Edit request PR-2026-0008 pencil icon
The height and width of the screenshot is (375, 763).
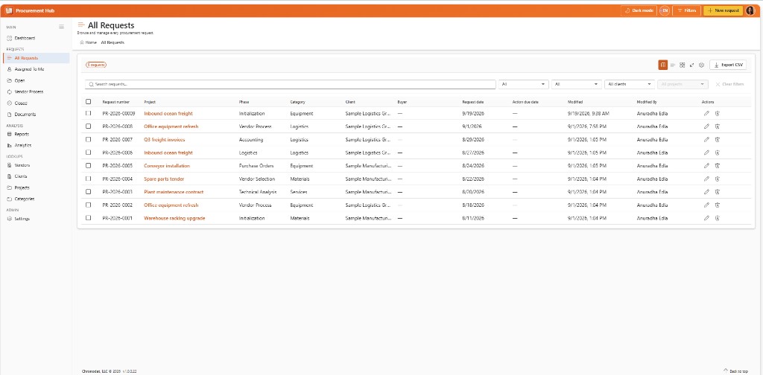[706, 126]
